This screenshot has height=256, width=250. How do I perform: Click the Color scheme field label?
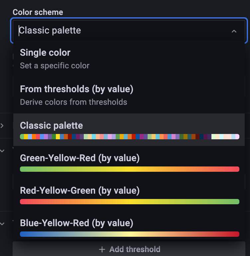[x=38, y=12]
